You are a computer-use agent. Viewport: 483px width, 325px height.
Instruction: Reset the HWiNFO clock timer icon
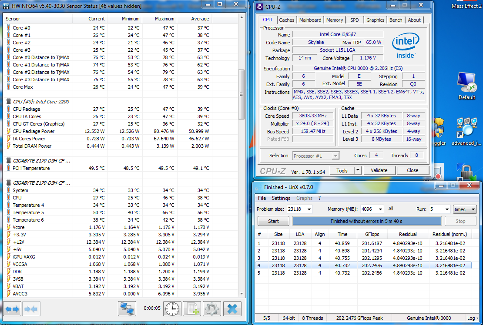coord(172,308)
